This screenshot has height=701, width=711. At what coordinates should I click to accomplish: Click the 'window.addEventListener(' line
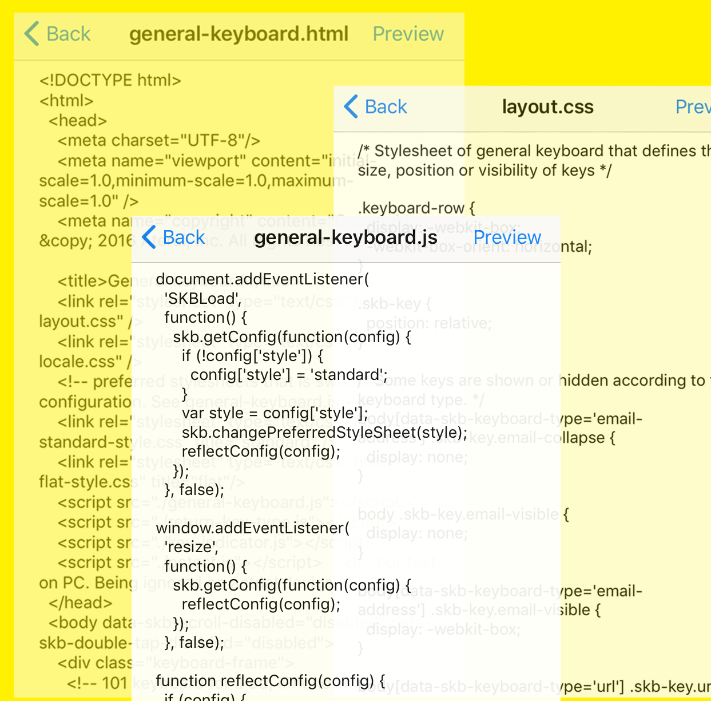click(252, 528)
